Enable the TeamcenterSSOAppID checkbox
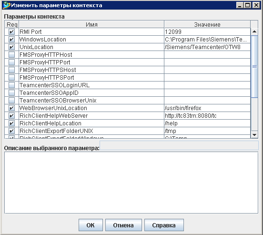This screenshot has width=263, height=235. (x=11, y=92)
